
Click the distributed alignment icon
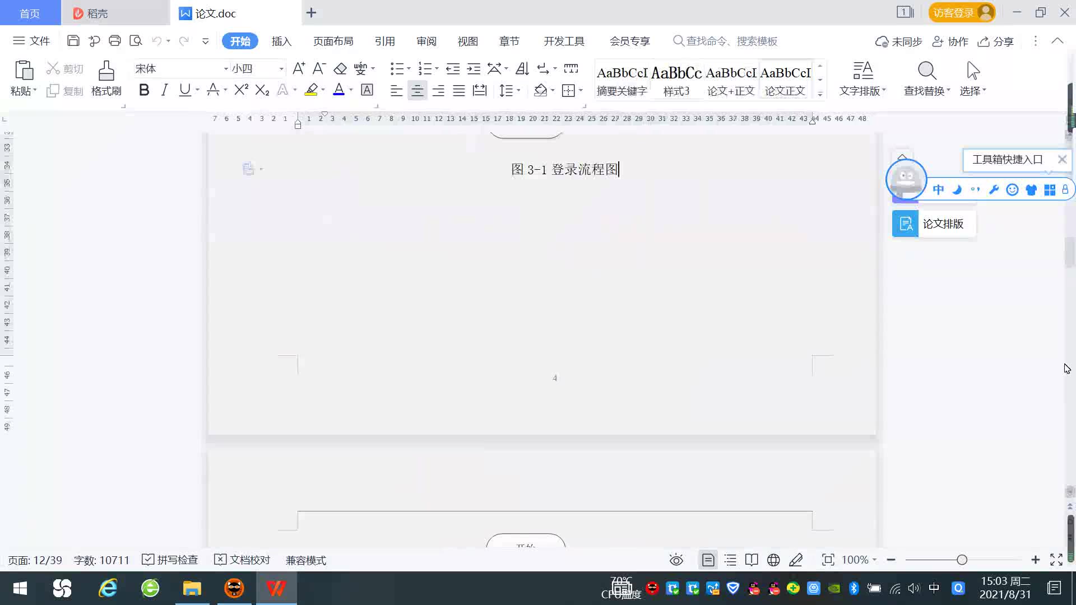coord(480,90)
